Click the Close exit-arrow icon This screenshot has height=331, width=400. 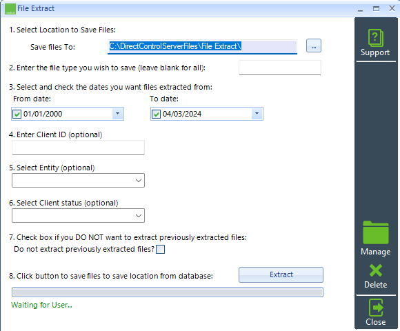[x=376, y=308]
